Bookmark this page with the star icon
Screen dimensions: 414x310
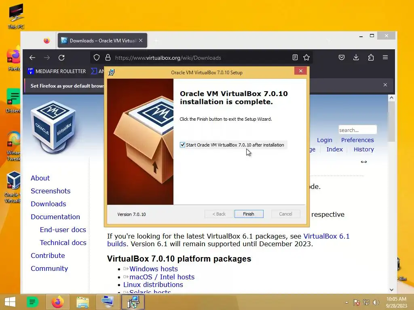tap(306, 57)
